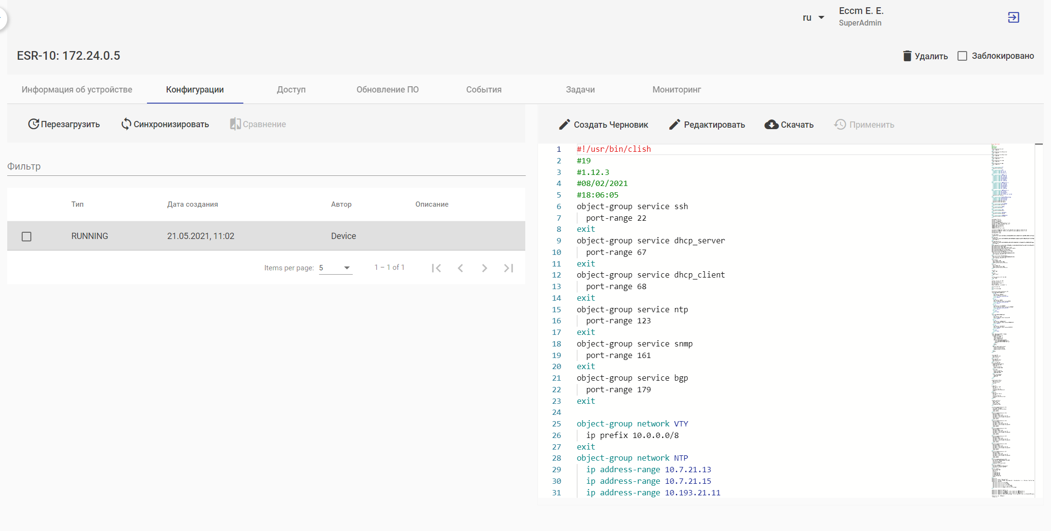Open the Обновление ПО tab
The image size is (1051, 531).
click(x=387, y=90)
